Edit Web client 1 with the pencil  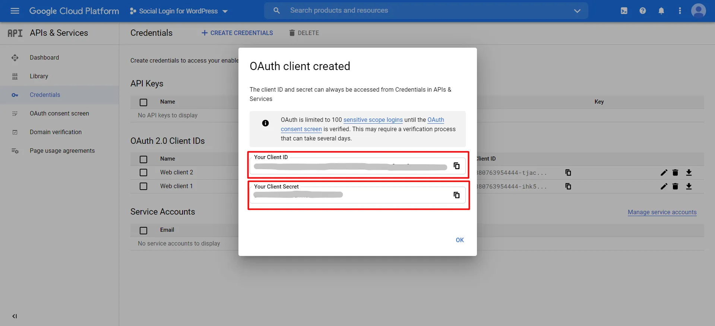664,186
